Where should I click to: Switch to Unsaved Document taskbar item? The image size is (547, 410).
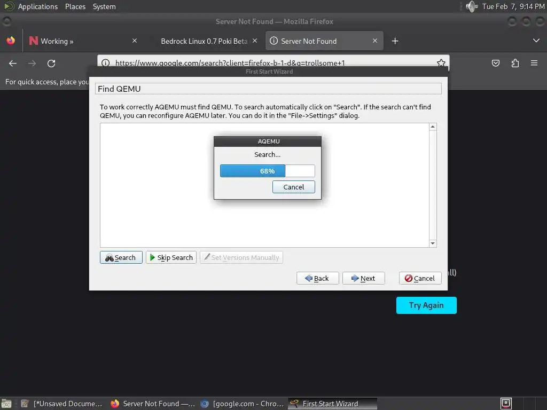(x=62, y=404)
